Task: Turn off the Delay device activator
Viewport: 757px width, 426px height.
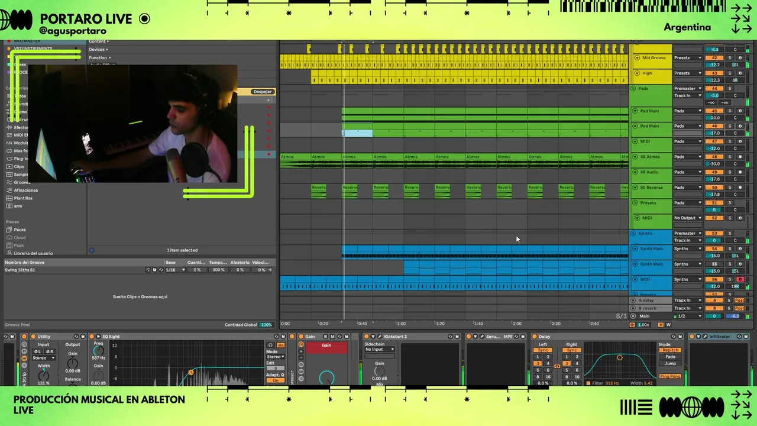Action: click(x=534, y=336)
